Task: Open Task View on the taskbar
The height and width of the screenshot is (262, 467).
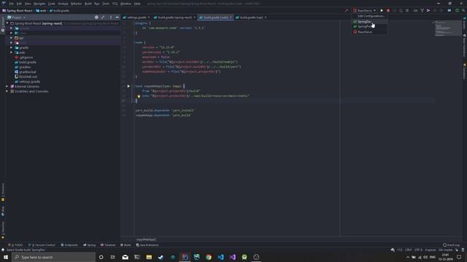Action: (x=113, y=257)
